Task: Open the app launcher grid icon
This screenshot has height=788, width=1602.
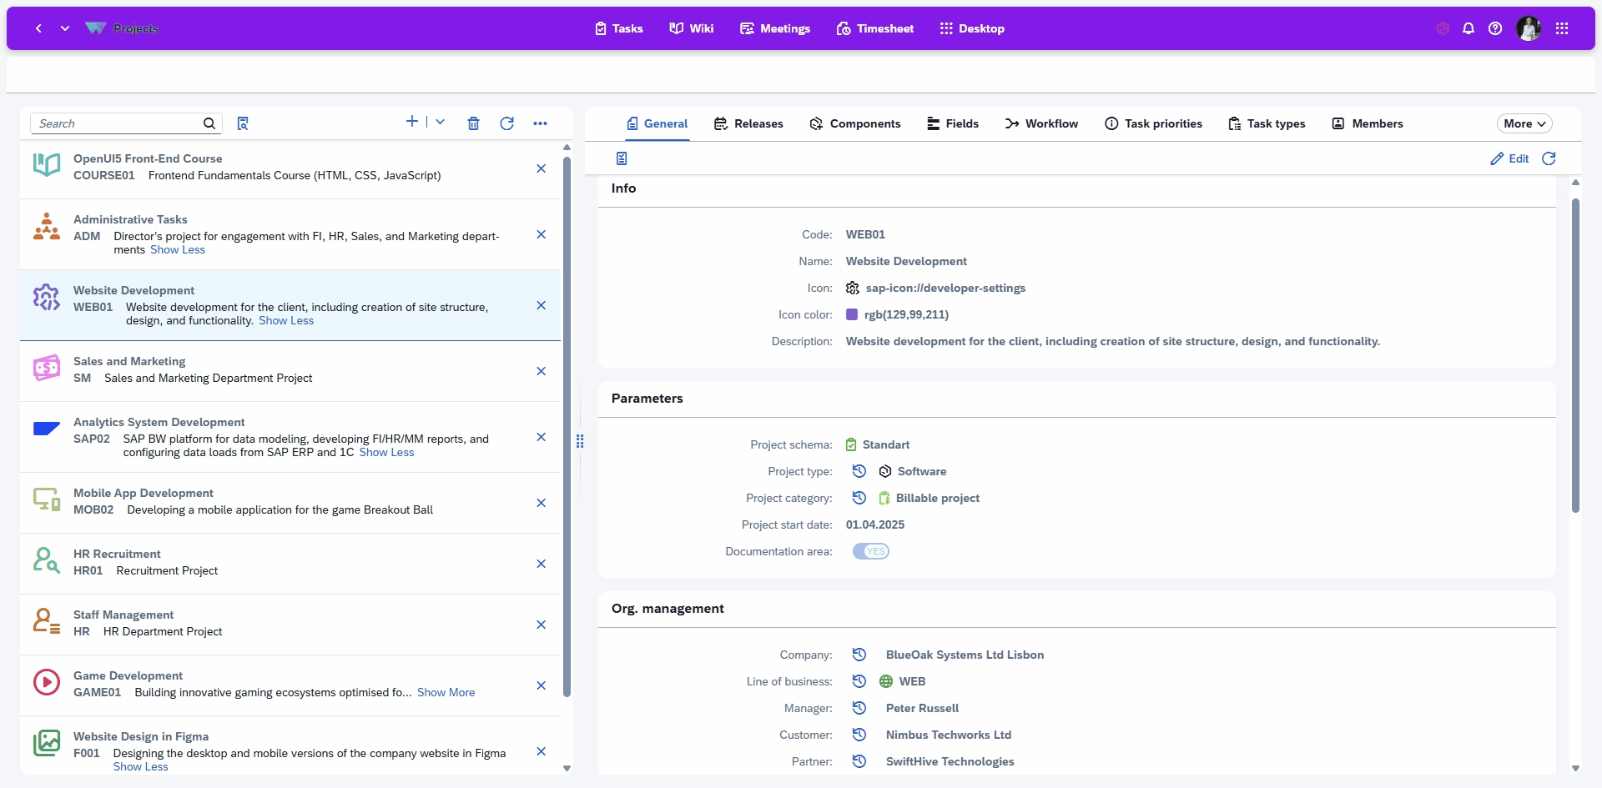Action: pyautogui.click(x=1562, y=28)
